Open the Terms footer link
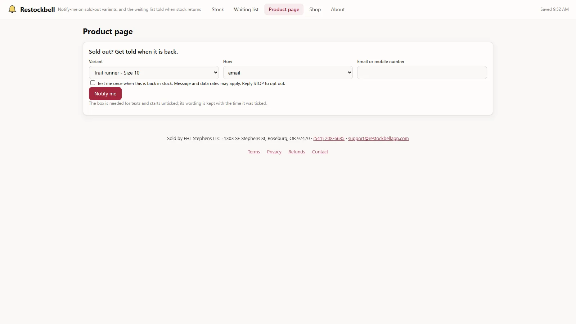Screen dimensions: 576x324 254,152
